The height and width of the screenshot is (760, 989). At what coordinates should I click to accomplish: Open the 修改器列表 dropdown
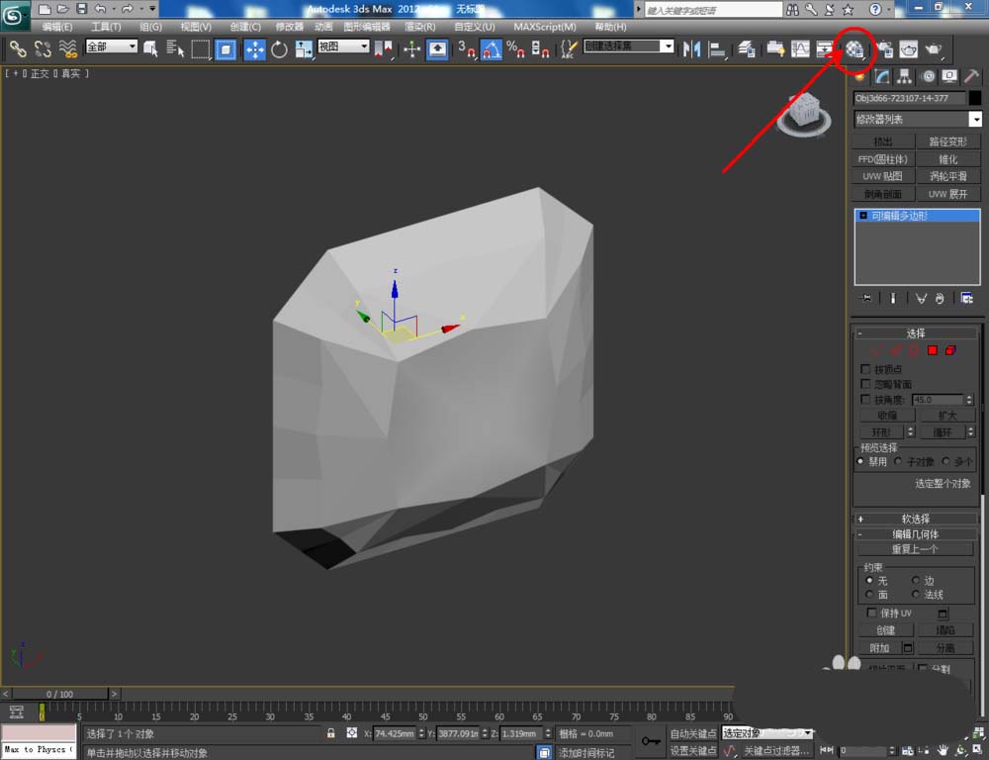click(x=918, y=120)
